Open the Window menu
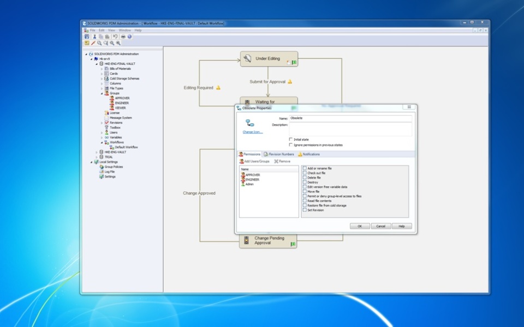The width and height of the screenshot is (524, 327). 125,31
